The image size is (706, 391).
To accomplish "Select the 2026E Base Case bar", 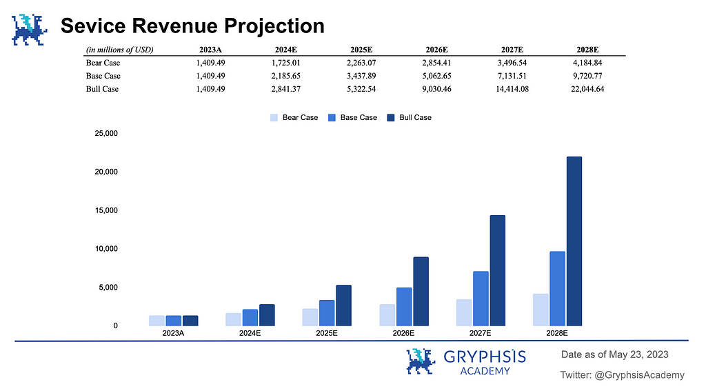I will coord(404,307).
